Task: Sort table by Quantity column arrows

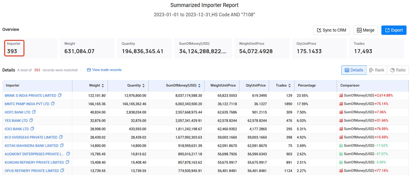Action: pos(143,86)
